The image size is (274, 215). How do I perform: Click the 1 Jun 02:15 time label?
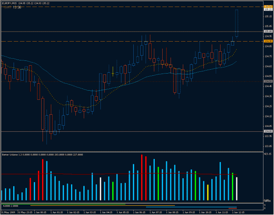(73, 212)
